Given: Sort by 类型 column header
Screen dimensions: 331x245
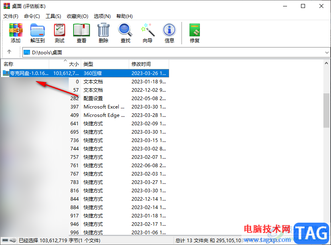Looking at the screenshot, I should click(x=105, y=64).
